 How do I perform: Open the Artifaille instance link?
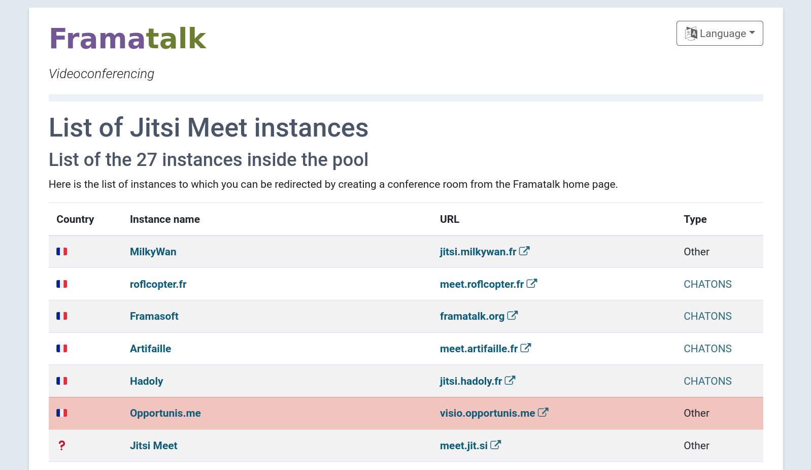(x=150, y=349)
